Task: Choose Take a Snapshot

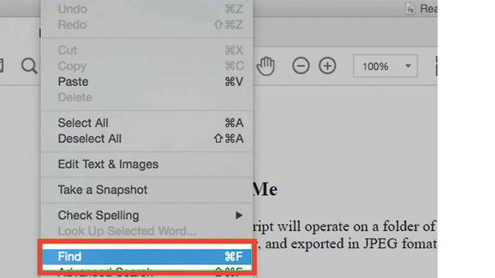Action: pyautogui.click(x=103, y=190)
